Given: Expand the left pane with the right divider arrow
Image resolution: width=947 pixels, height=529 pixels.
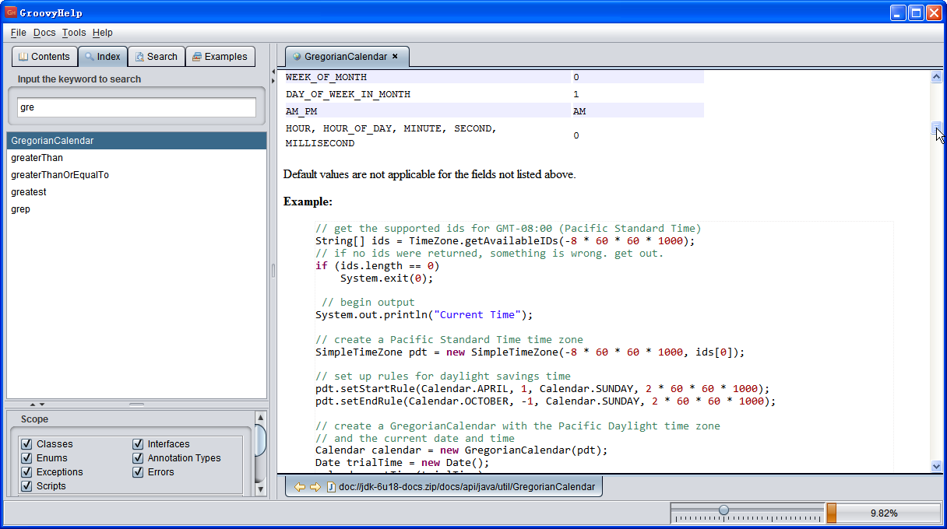Looking at the screenshot, I should [x=273, y=80].
